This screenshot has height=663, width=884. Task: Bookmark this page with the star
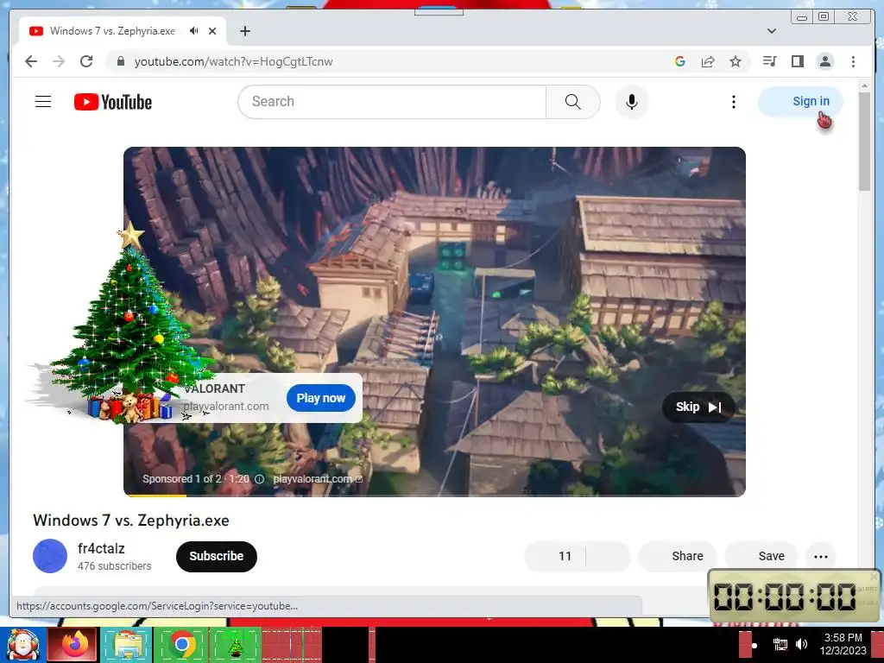point(736,61)
